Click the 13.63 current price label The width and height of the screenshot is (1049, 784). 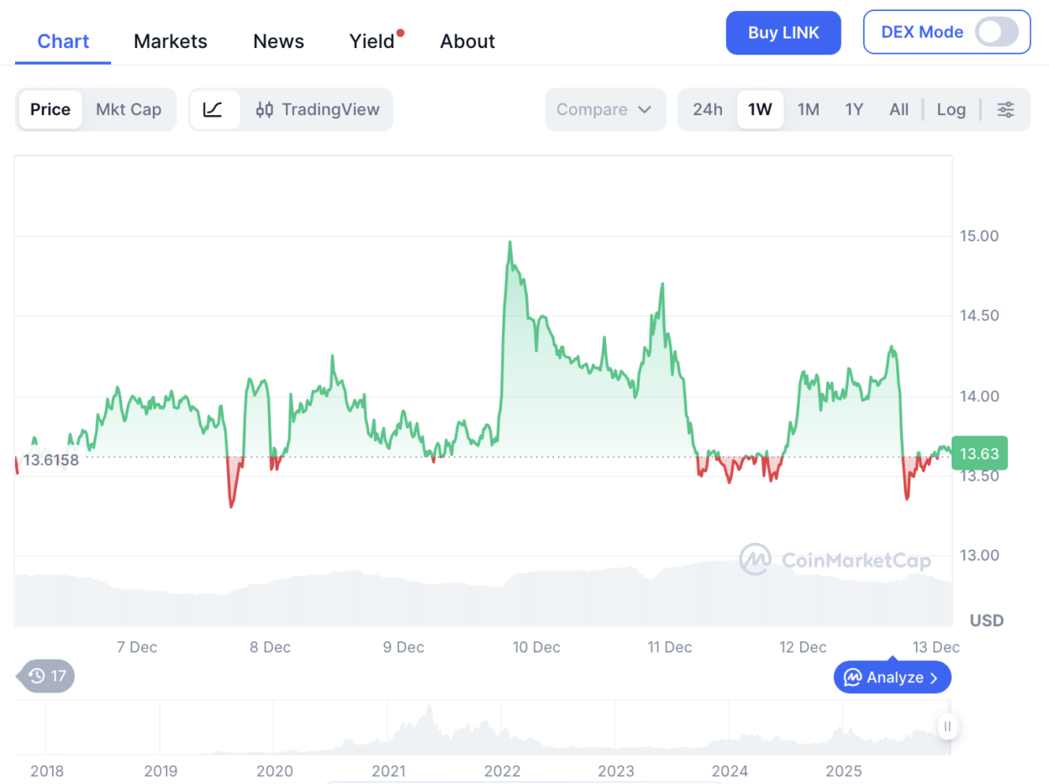point(979,454)
